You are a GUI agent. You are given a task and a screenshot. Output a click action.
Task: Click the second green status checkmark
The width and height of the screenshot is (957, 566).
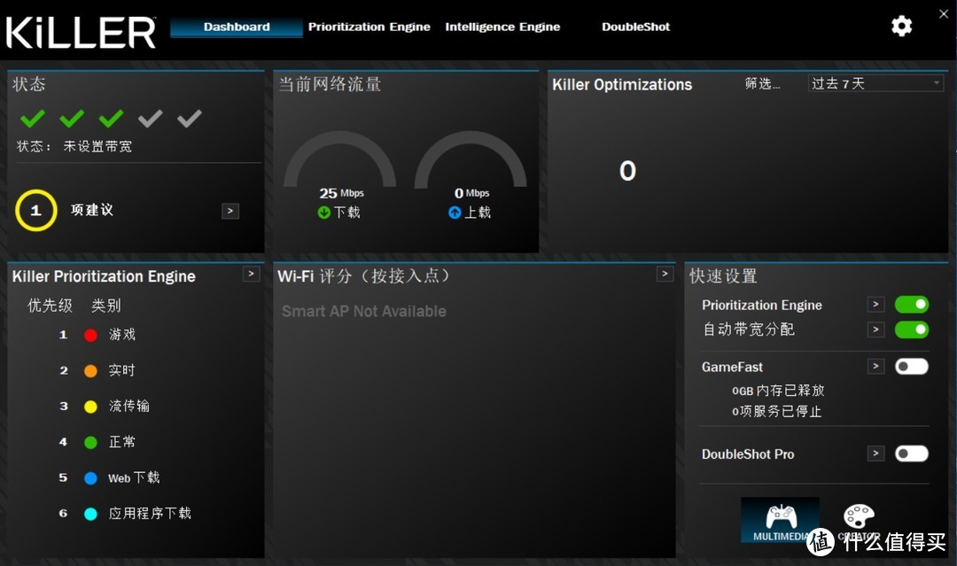point(72,119)
